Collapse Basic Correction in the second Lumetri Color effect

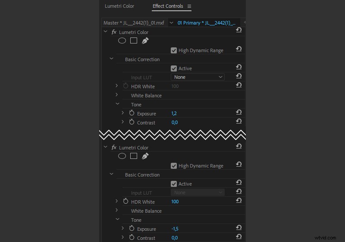tap(112, 174)
